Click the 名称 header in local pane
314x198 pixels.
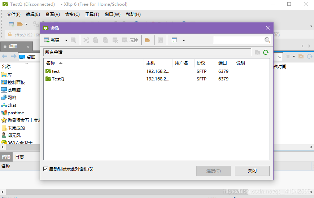6,66
